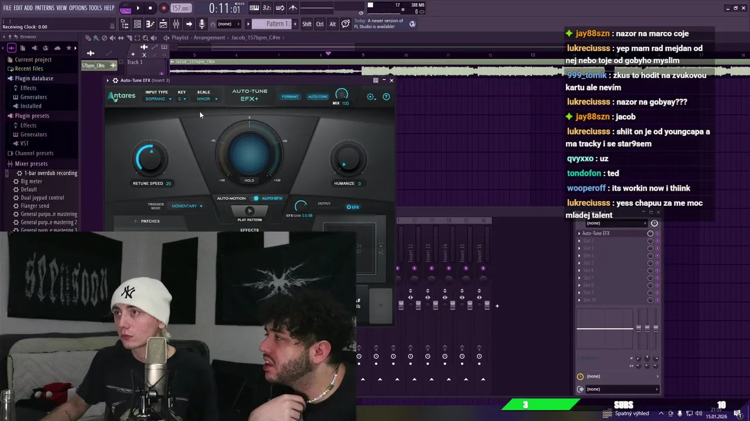Viewport: 750px width, 421px height.
Task: Toggle the countdown before recording icon
Action: [x=267, y=8]
